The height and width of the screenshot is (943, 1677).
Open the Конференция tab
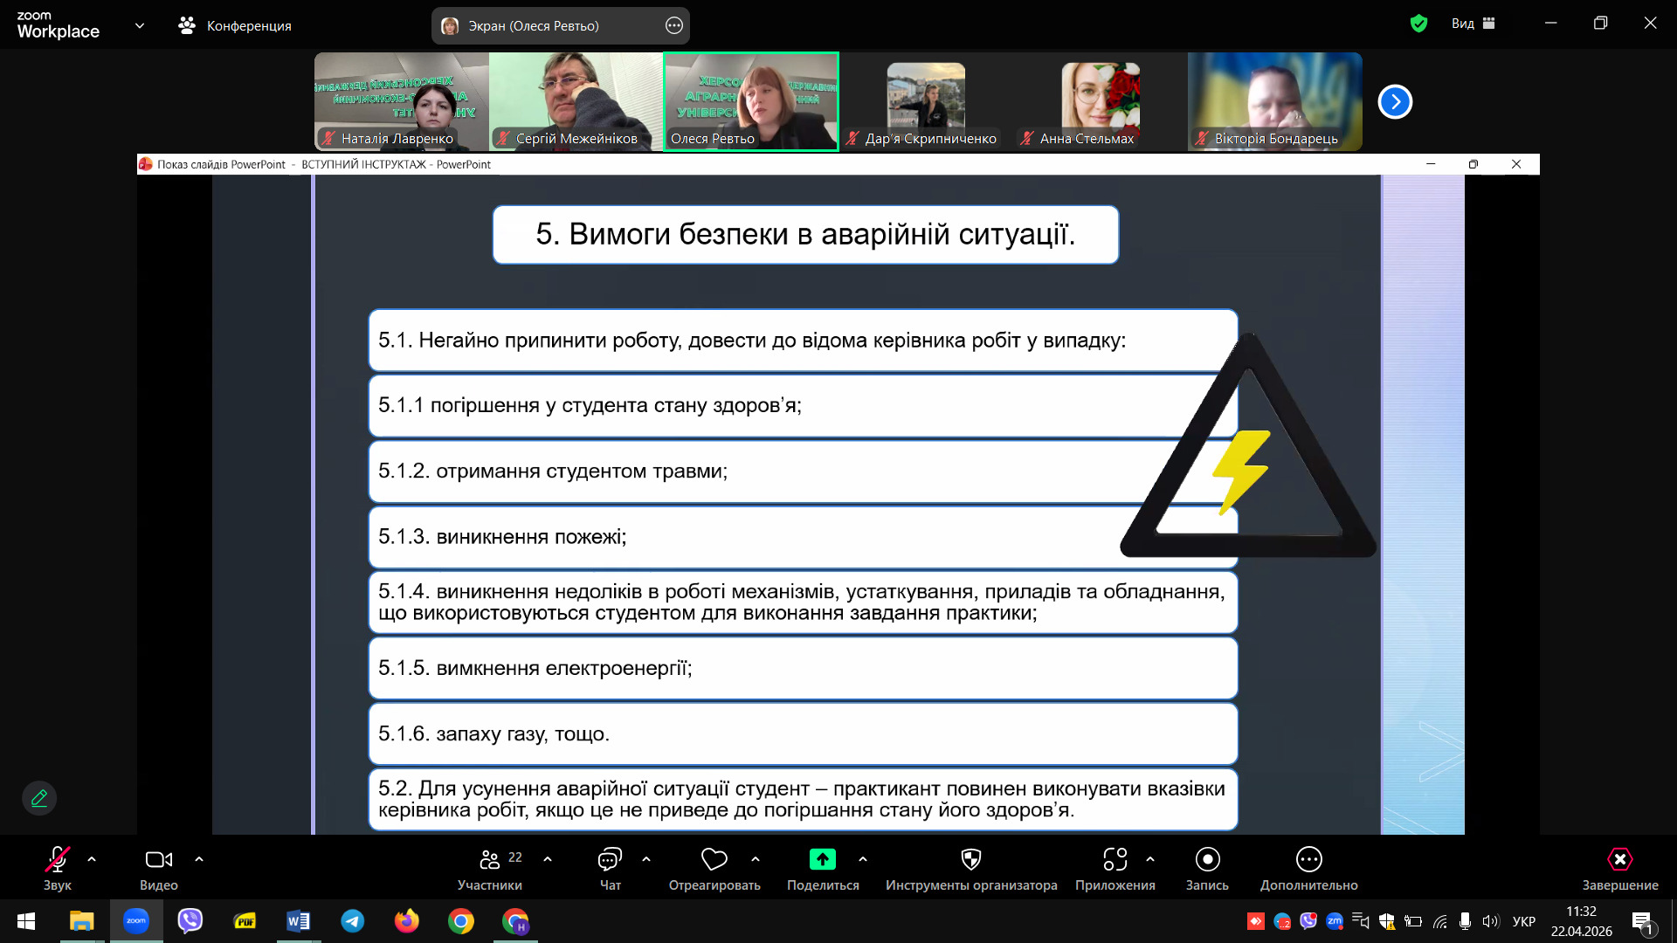click(x=235, y=25)
